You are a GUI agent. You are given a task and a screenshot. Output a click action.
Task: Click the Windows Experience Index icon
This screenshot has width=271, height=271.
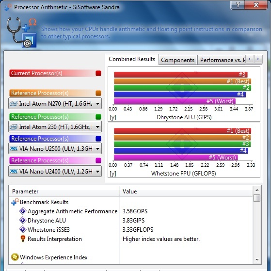click(15, 257)
